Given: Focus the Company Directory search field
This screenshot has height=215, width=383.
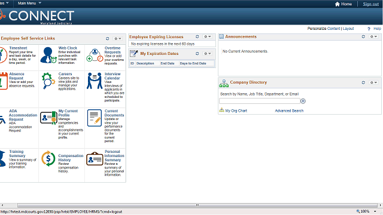Looking at the screenshot, I should point(259,101).
